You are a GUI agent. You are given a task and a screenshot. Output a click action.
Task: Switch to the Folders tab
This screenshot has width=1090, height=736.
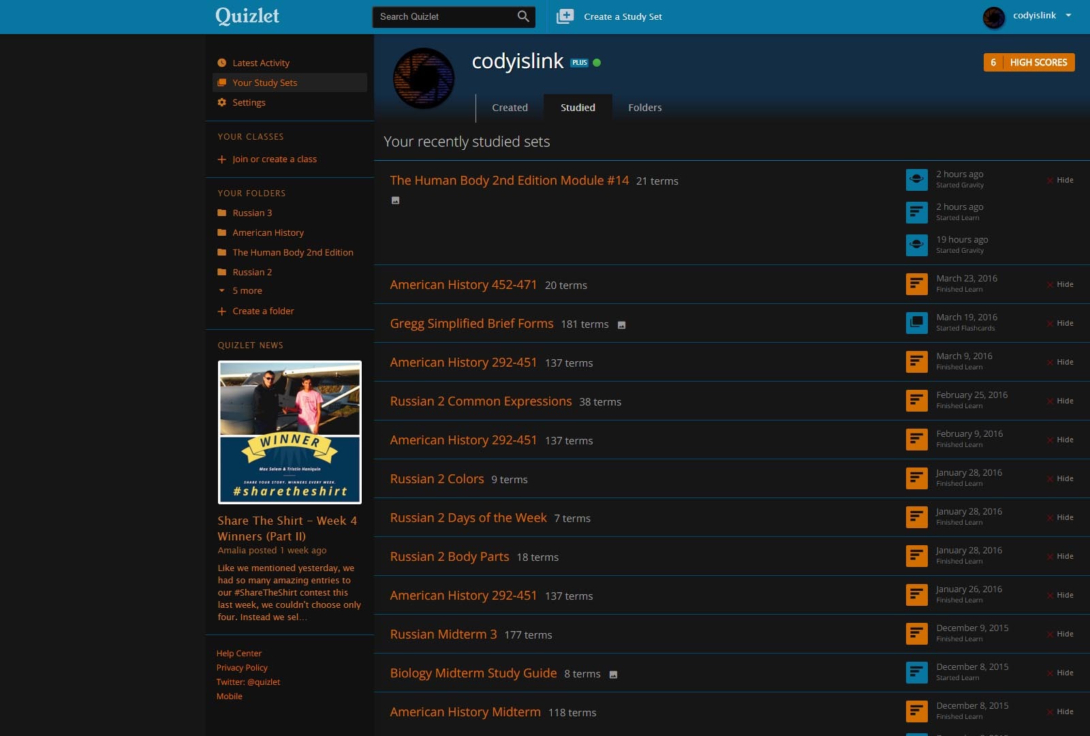[644, 108]
